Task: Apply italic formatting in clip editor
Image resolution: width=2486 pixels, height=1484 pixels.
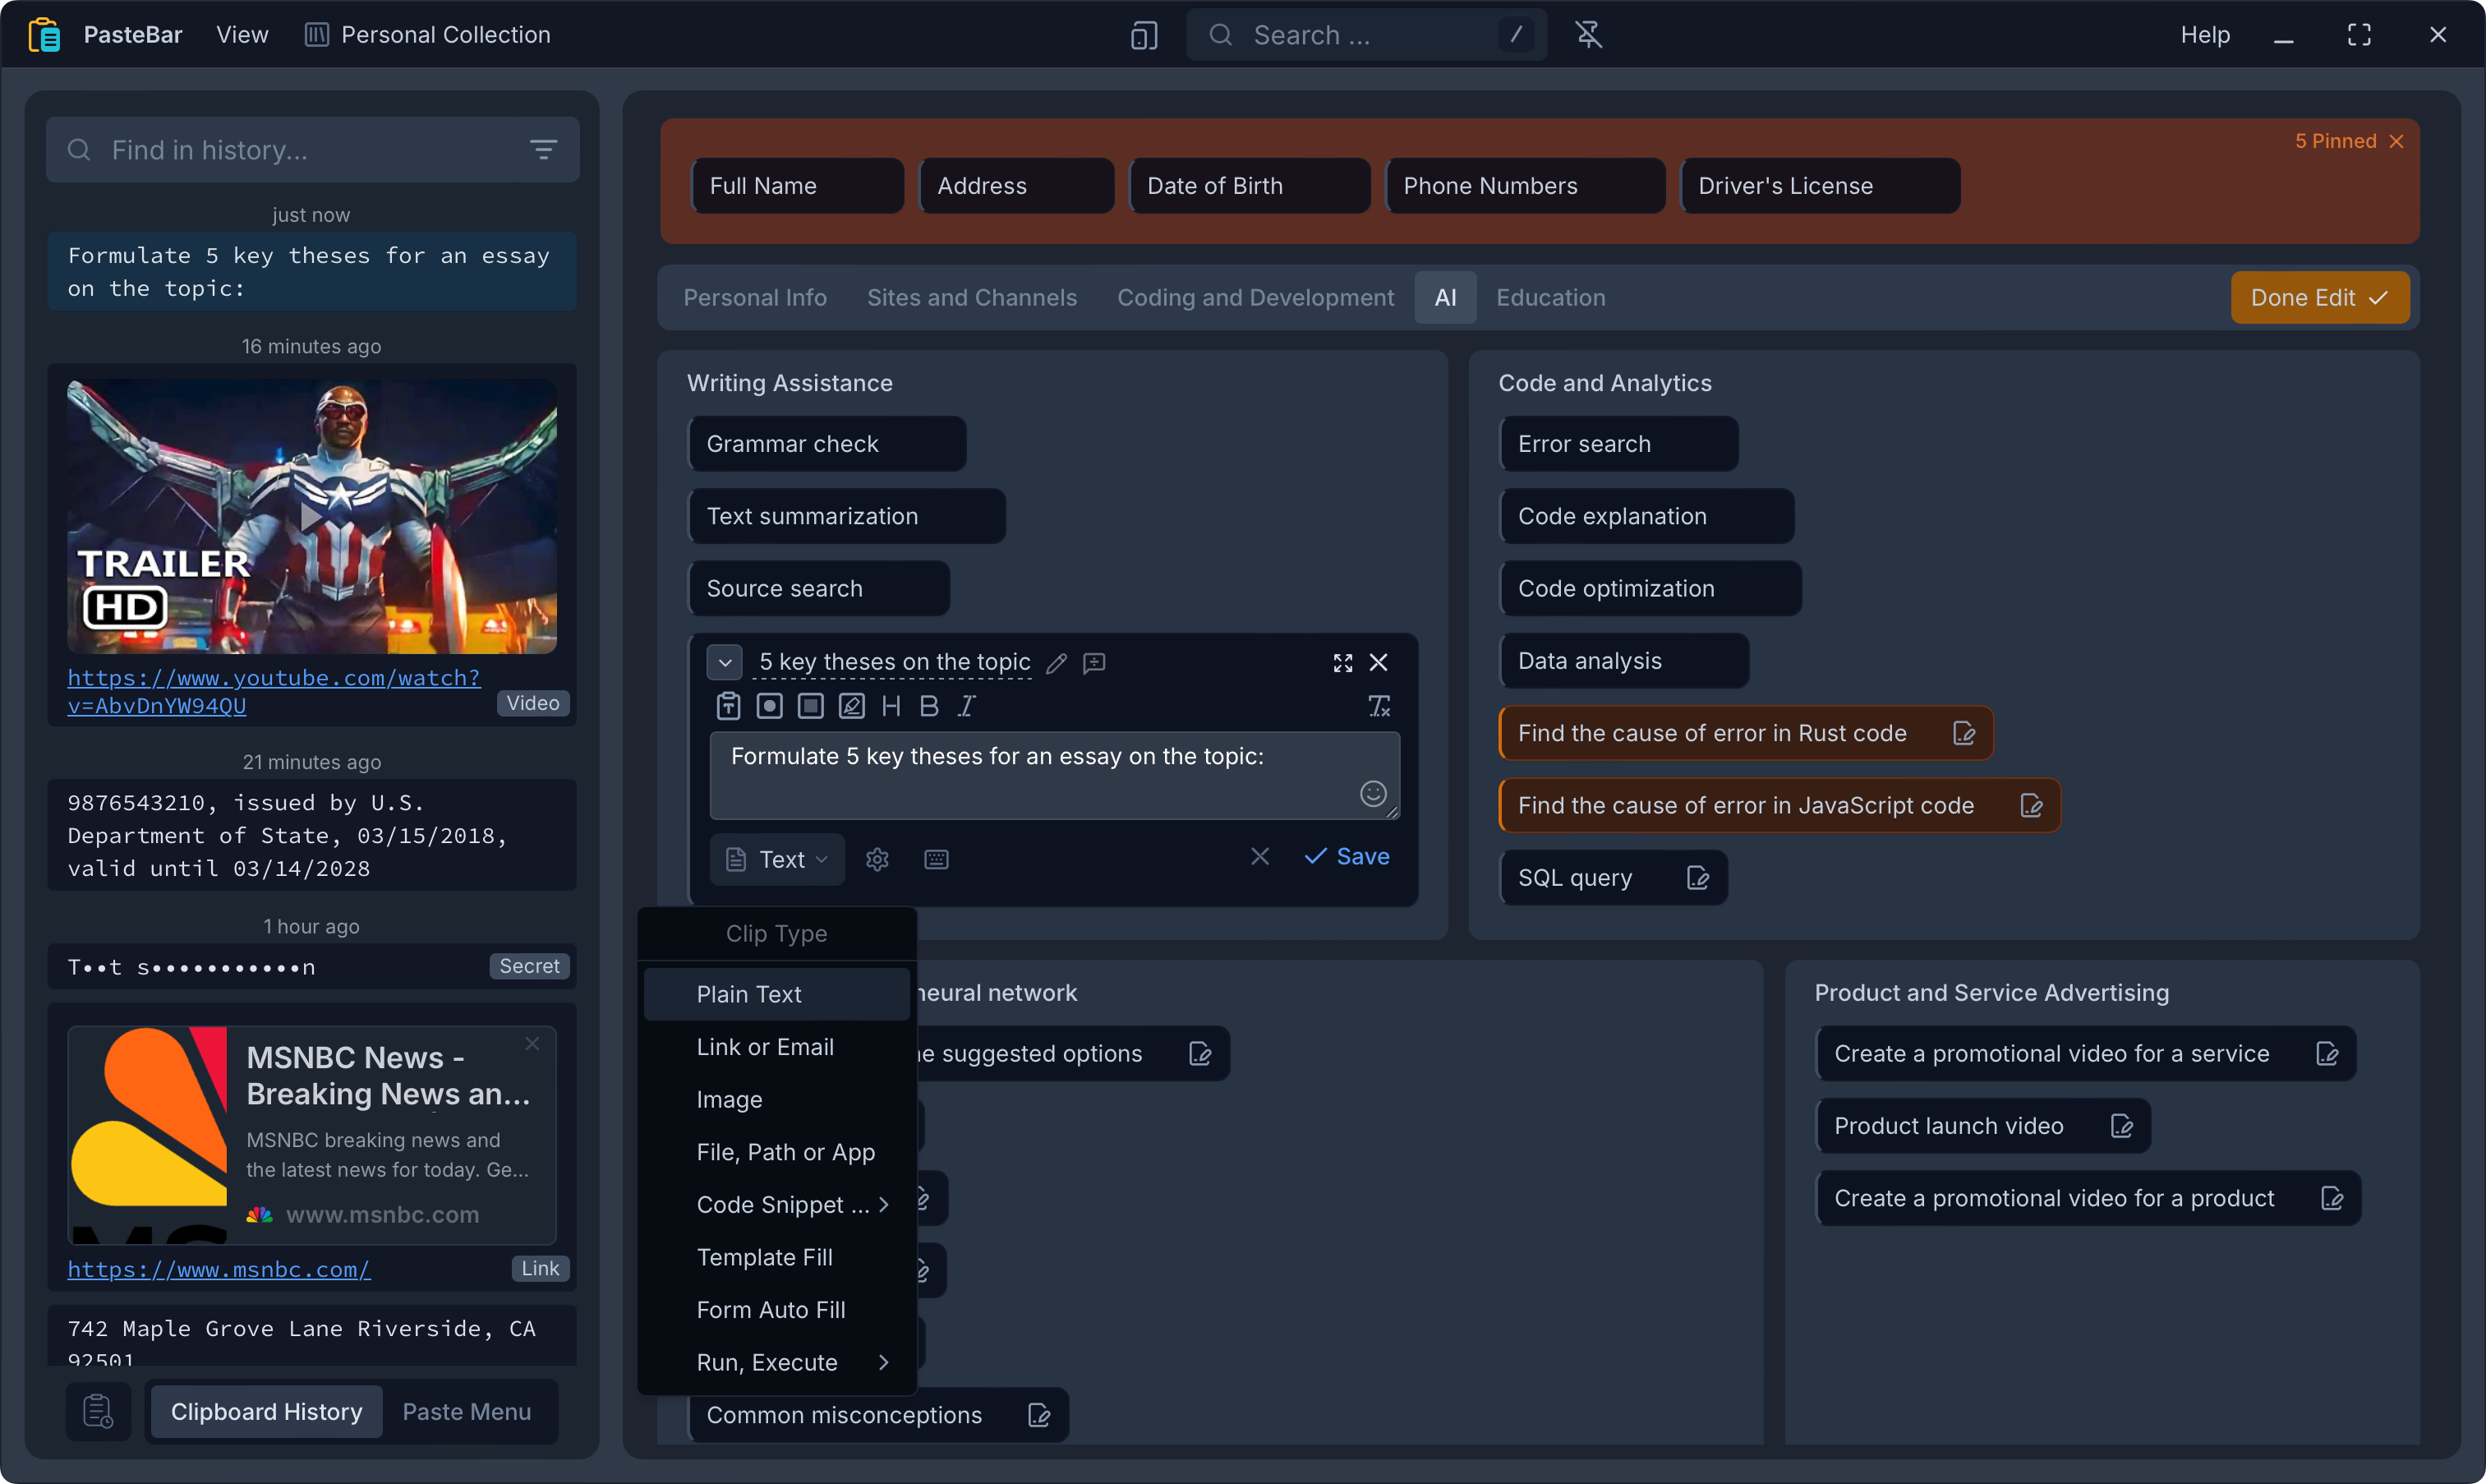Action: 967,707
